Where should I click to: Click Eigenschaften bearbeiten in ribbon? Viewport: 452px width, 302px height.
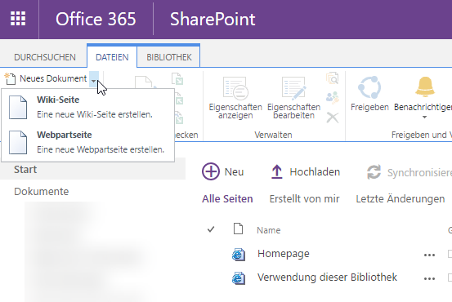click(293, 98)
